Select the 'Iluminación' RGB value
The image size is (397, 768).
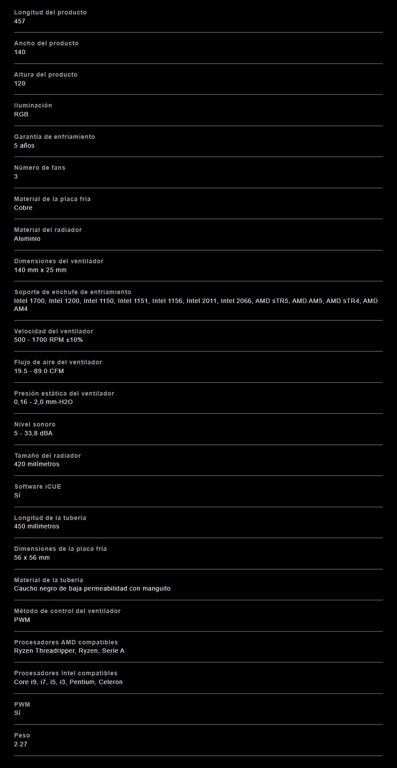[x=21, y=114]
